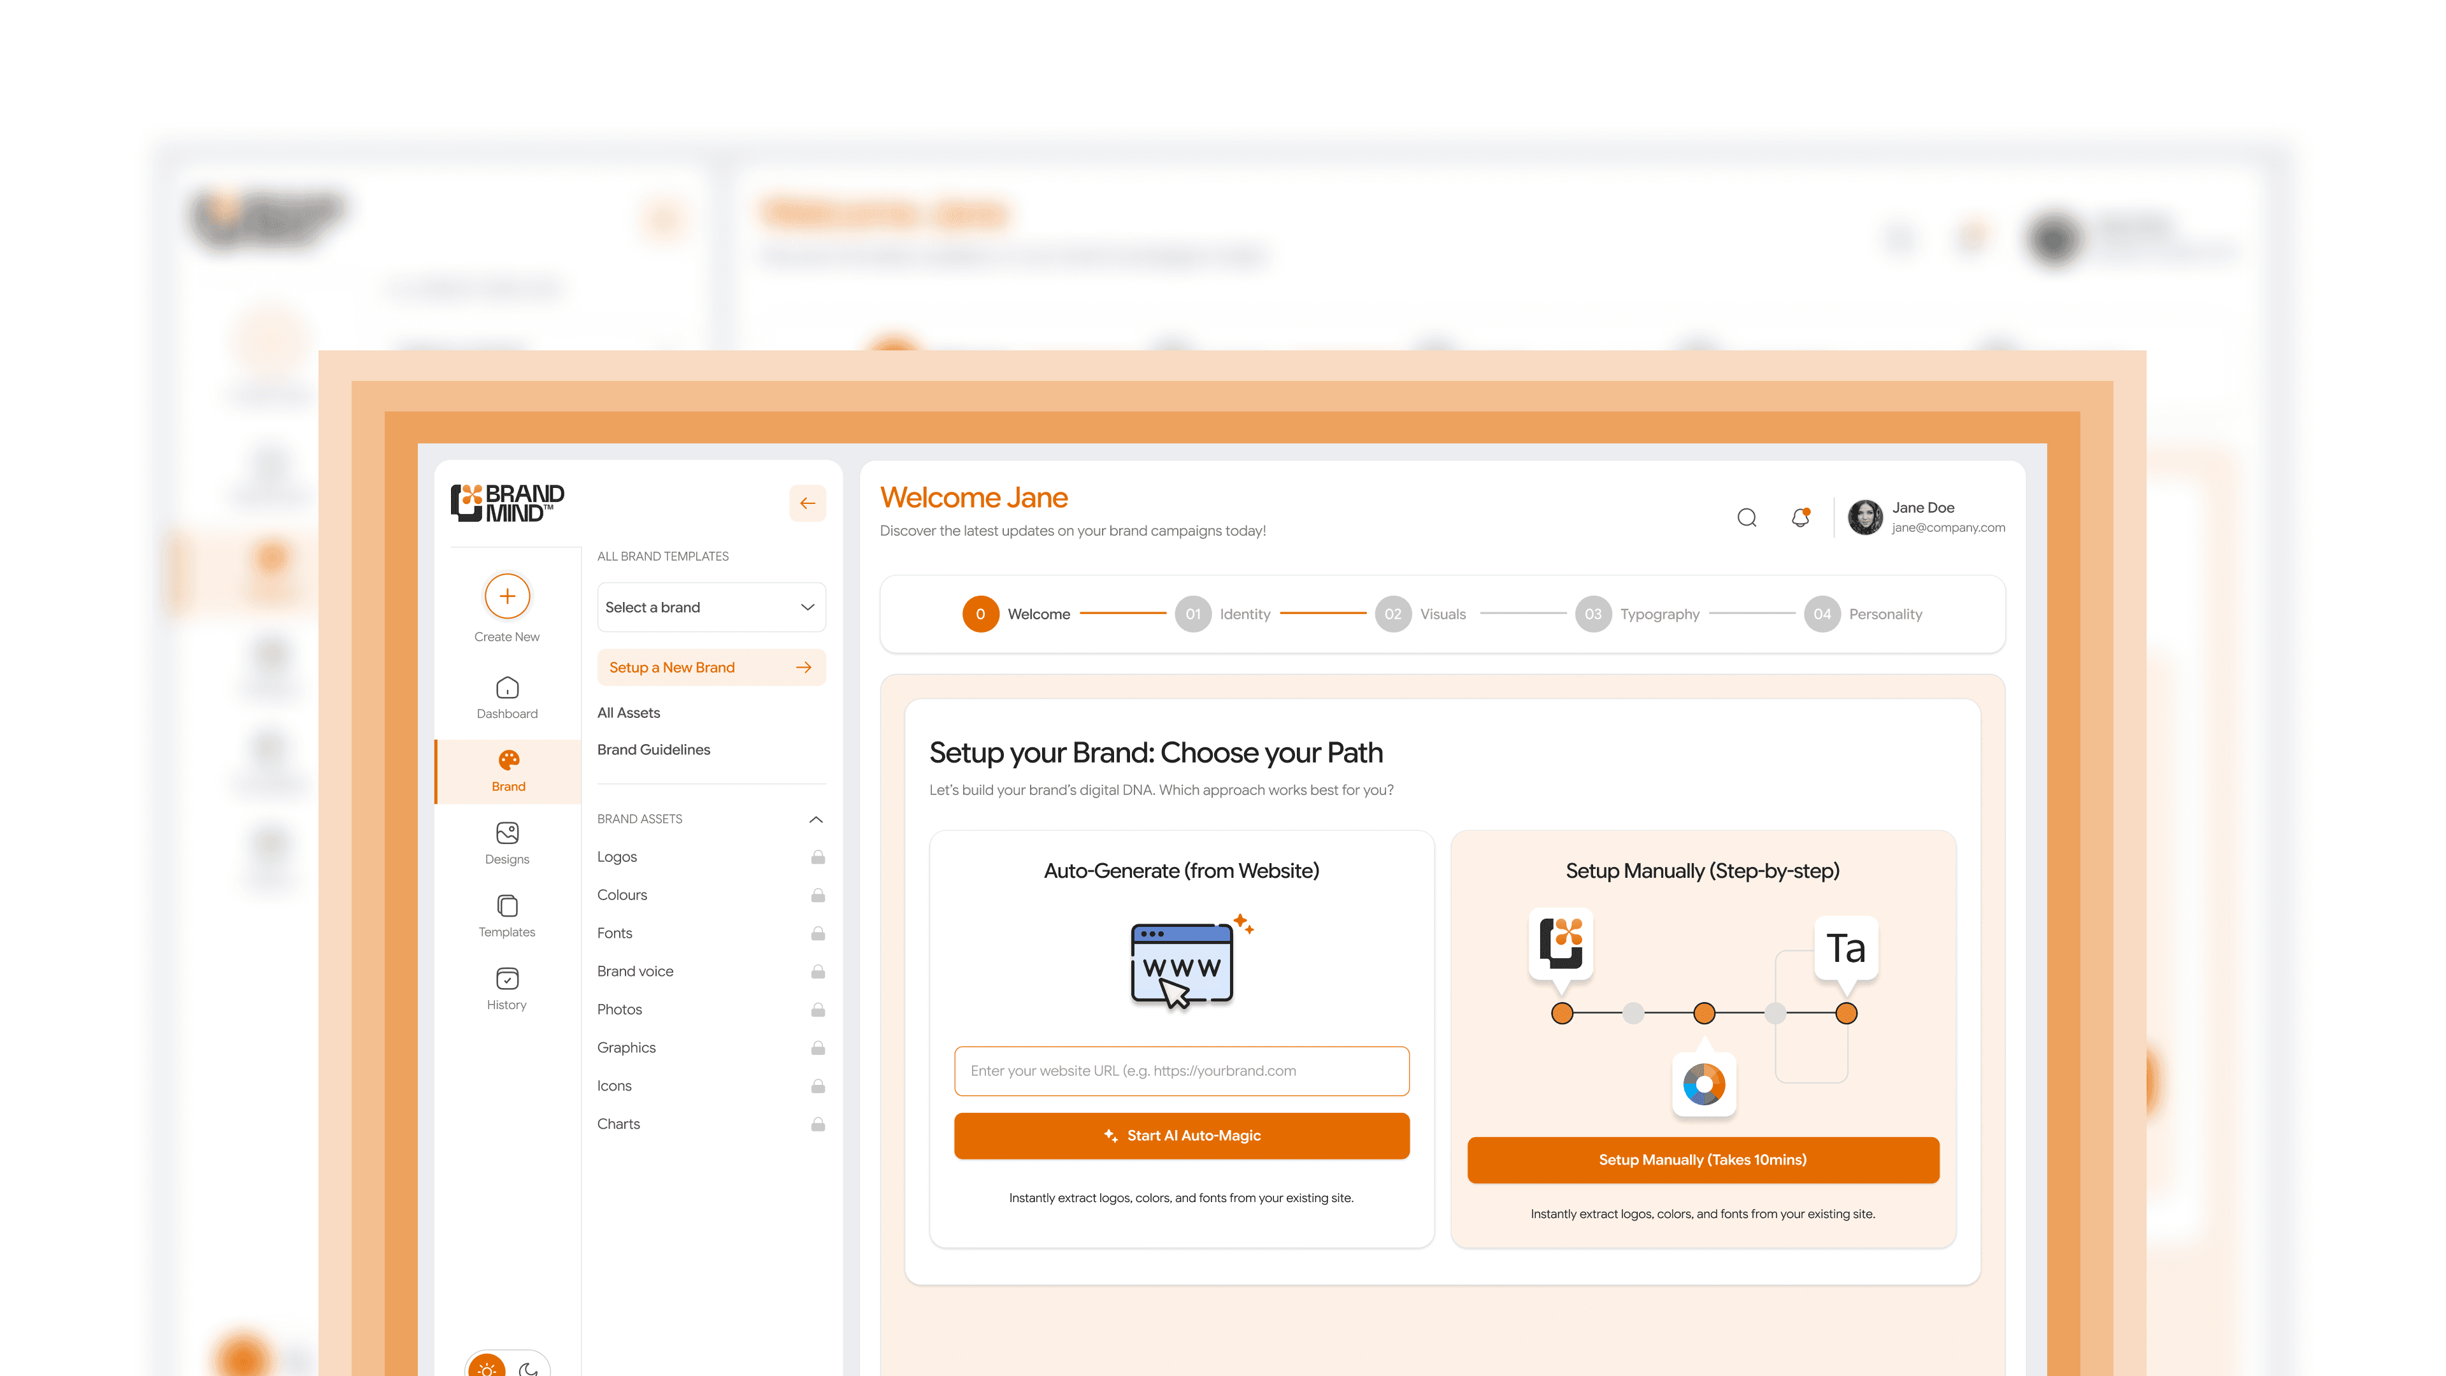Select the Setup Manually (Step-by-step) card heading
Viewport: 2446px width, 1376px height.
pos(1703,871)
